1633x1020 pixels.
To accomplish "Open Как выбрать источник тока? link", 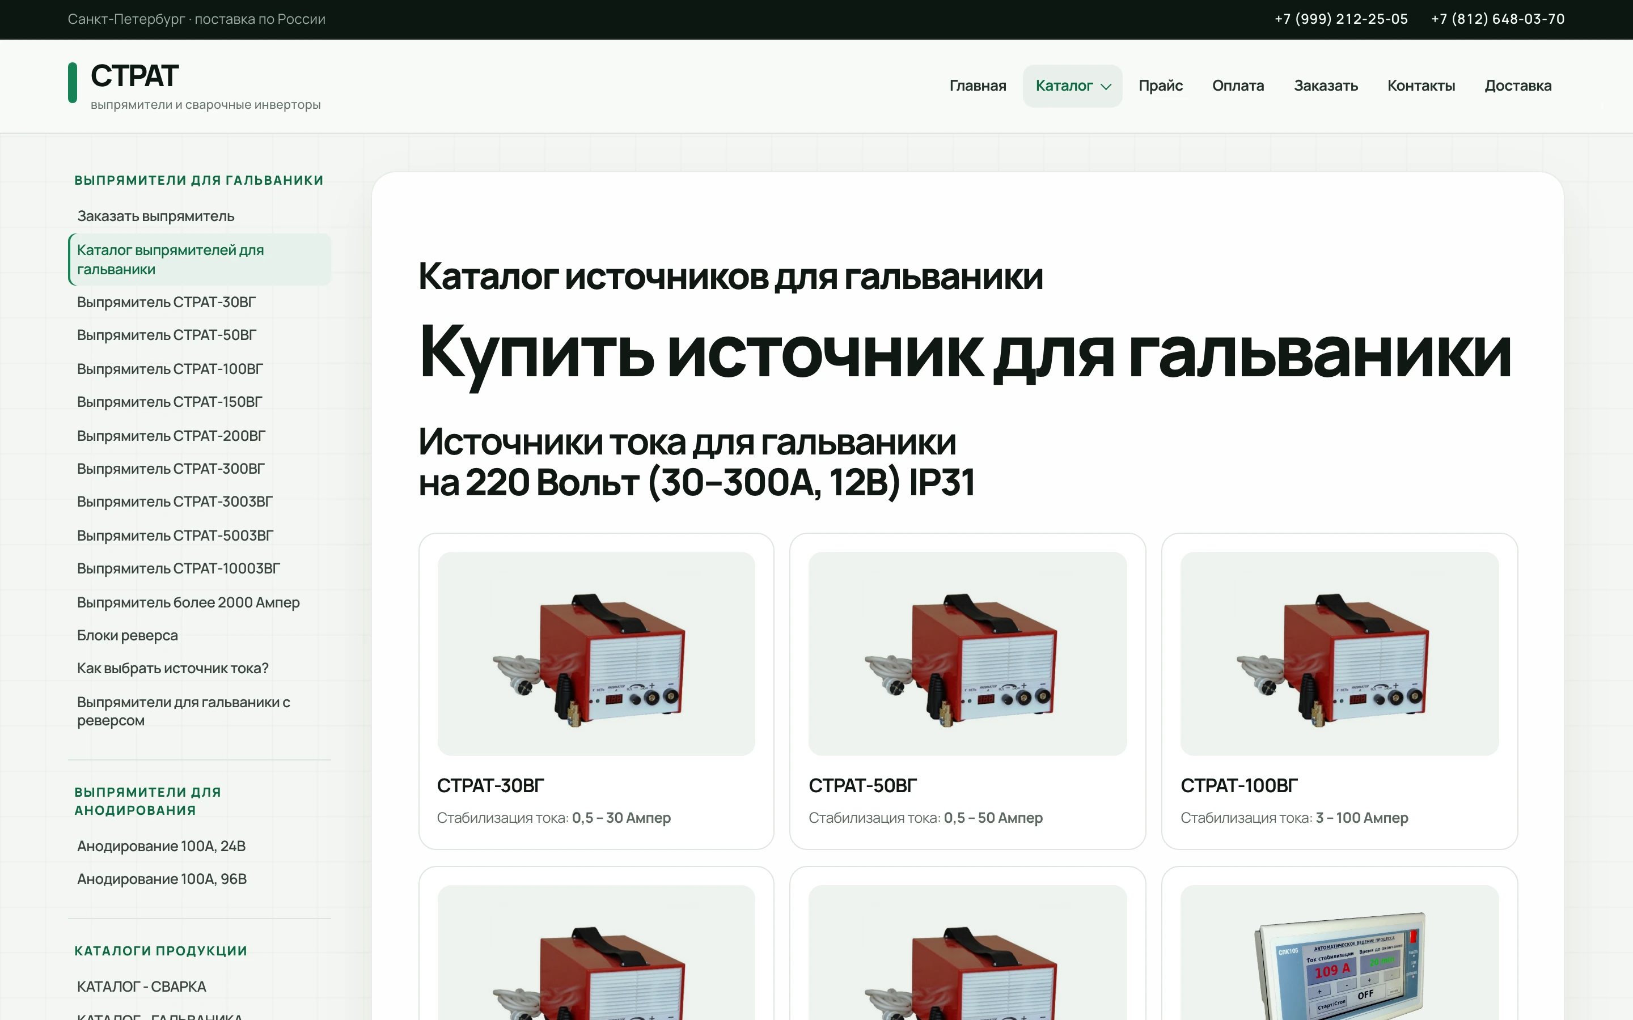I will tap(200, 669).
